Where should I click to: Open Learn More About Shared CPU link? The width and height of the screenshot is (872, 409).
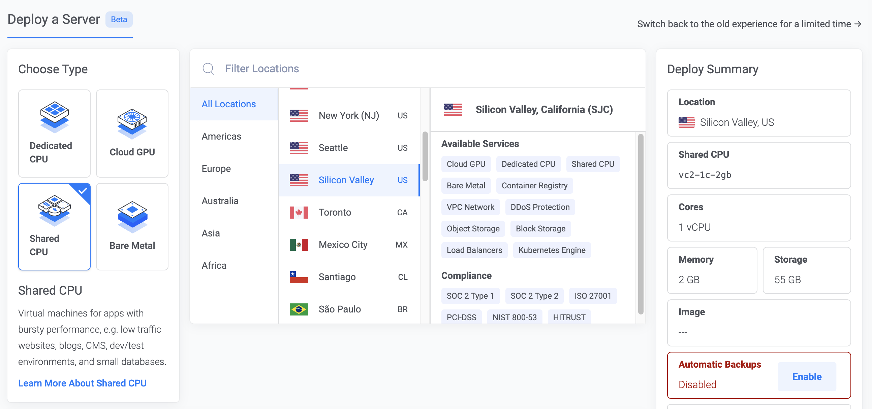click(82, 383)
